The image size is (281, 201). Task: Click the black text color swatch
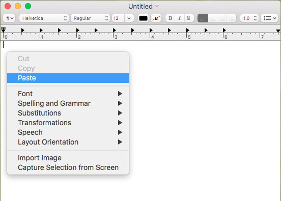click(143, 18)
